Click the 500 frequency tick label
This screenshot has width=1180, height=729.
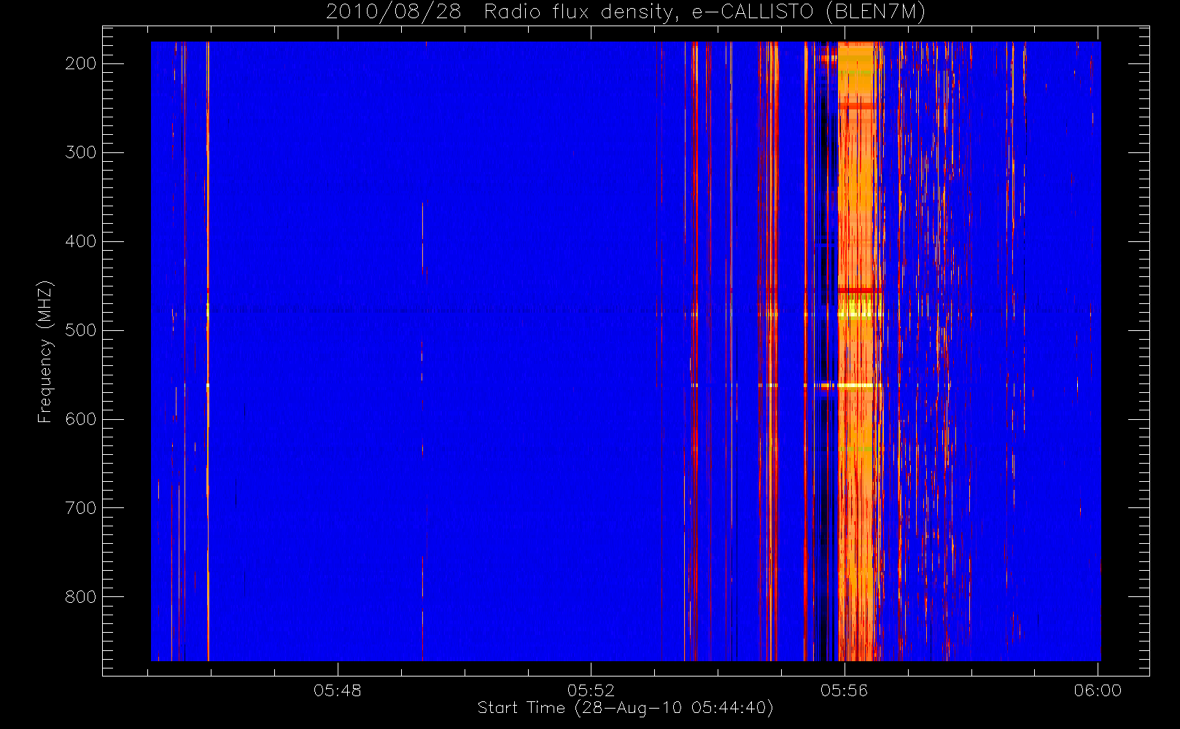80,330
